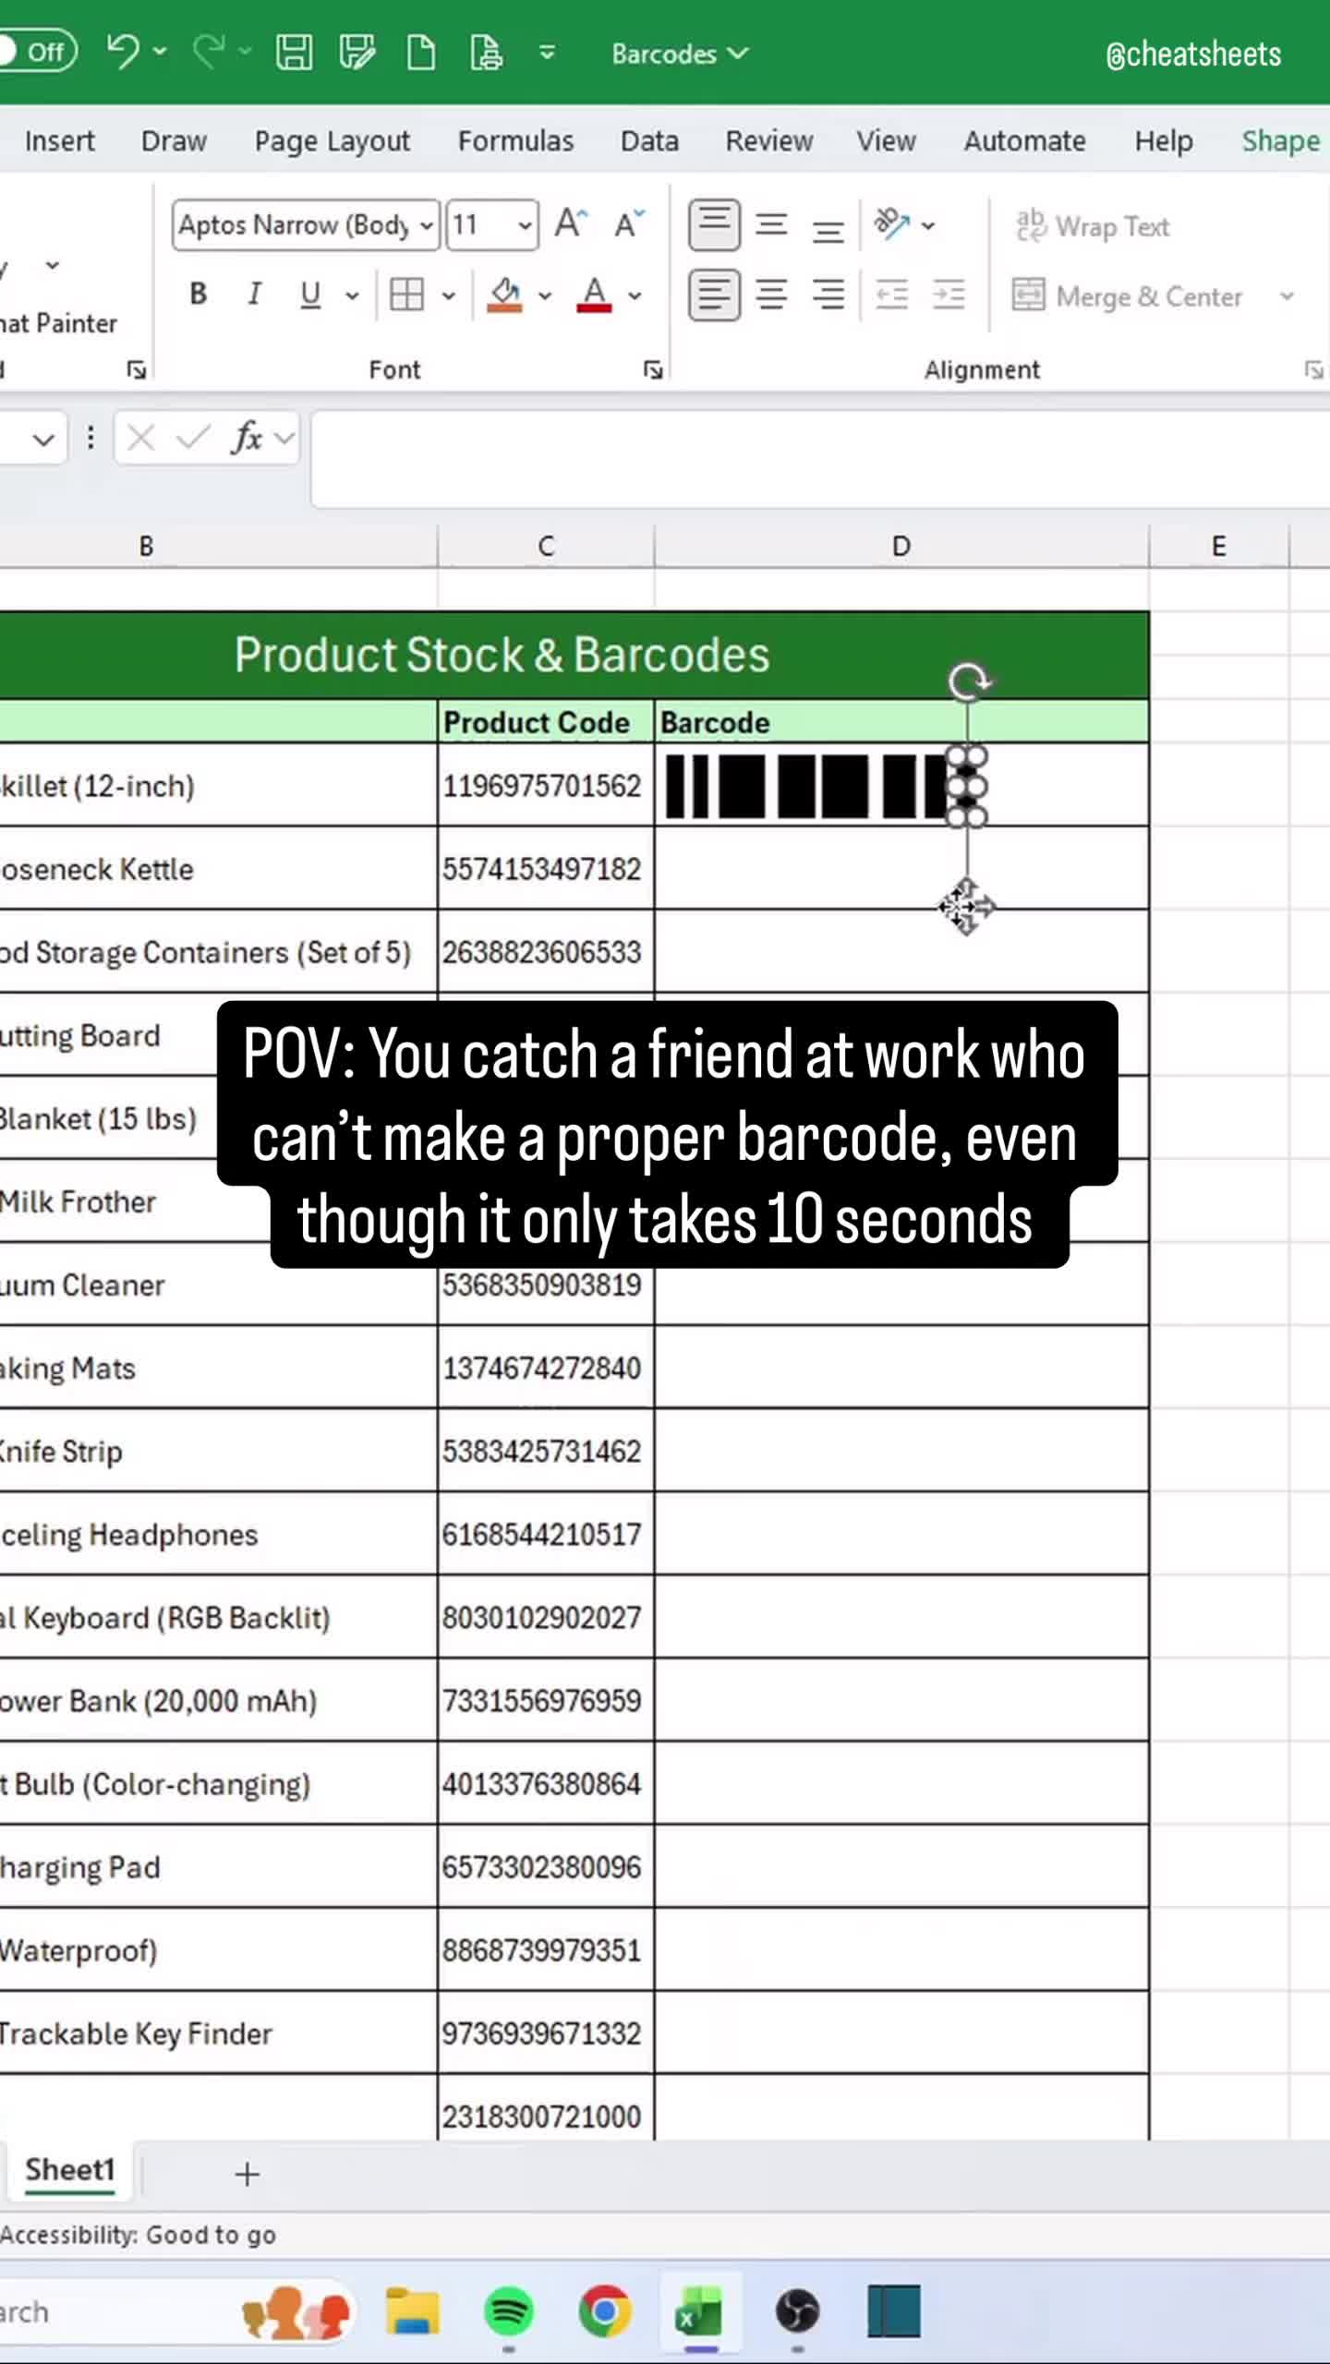Select Middle Align icon
The image size is (1330, 2364).
772,224
